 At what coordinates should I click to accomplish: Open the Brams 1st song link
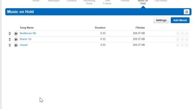[x=25, y=39]
